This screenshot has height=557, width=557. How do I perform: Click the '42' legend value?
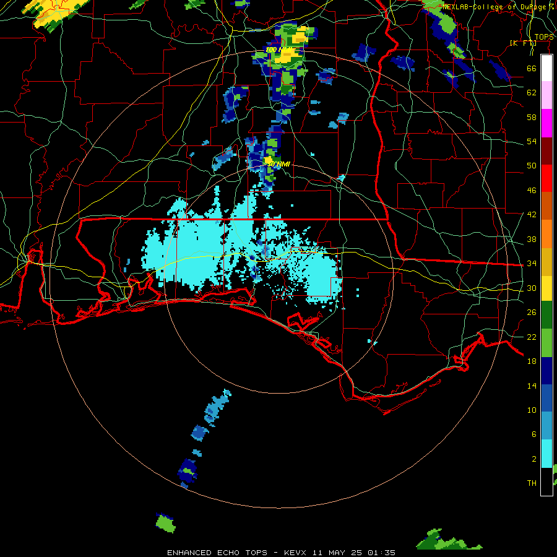532,215
